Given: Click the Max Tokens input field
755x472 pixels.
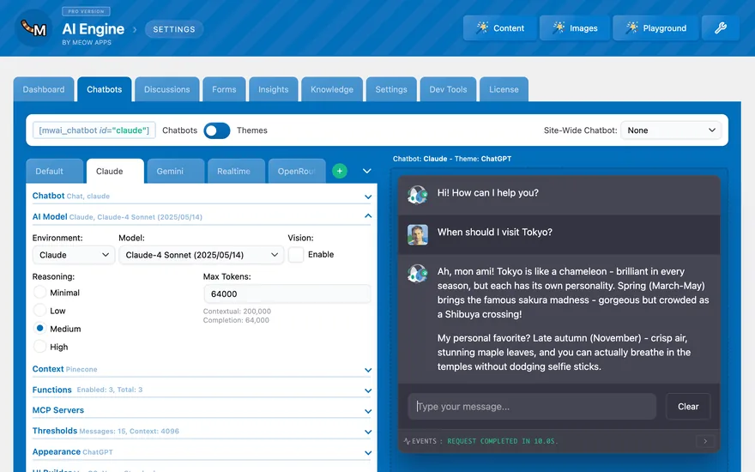Looking at the screenshot, I should (x=287, y=293).
